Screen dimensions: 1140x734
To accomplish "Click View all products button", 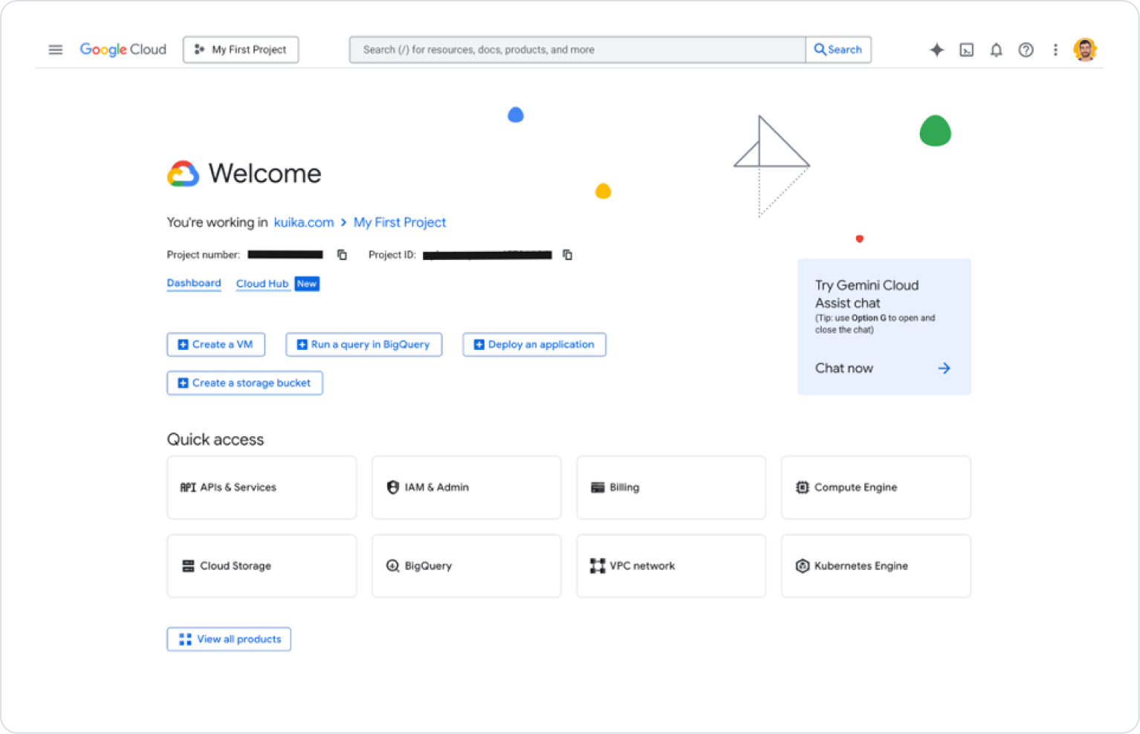I will coord(229,639).
